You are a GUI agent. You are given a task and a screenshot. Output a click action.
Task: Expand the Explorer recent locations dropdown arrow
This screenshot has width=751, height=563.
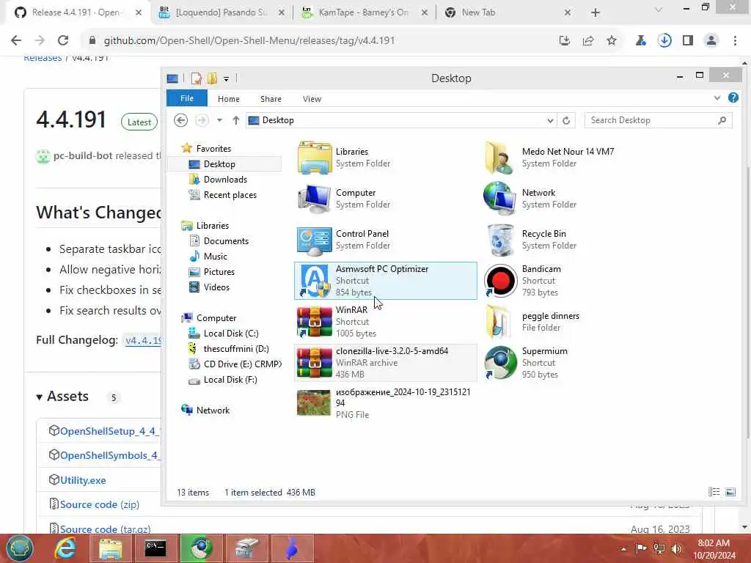click(x=219, y=120)
